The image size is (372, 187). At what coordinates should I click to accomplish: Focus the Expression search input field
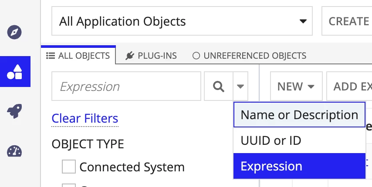(126, 87)
